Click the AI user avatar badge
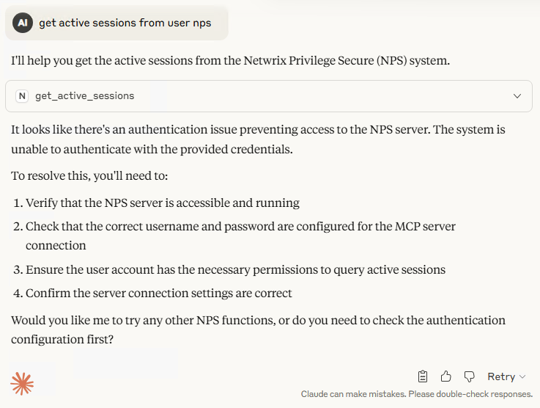Screen dimensions: 540x408 23,23
